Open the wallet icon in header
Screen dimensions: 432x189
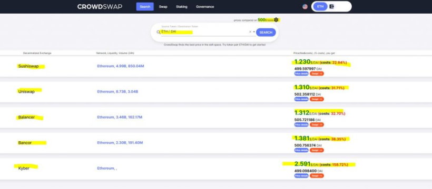click(332, 7)
